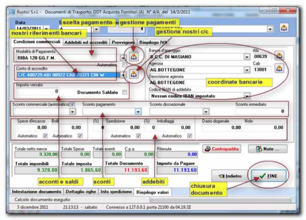Open the Codice IBAN di addebito dropdown
This screenshot has width=306, height=220.
247,96
